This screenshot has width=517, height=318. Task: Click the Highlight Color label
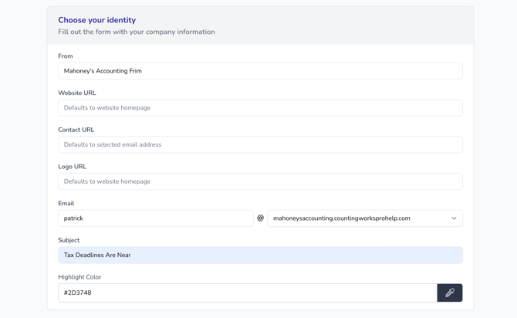click(x=79, y=277)
